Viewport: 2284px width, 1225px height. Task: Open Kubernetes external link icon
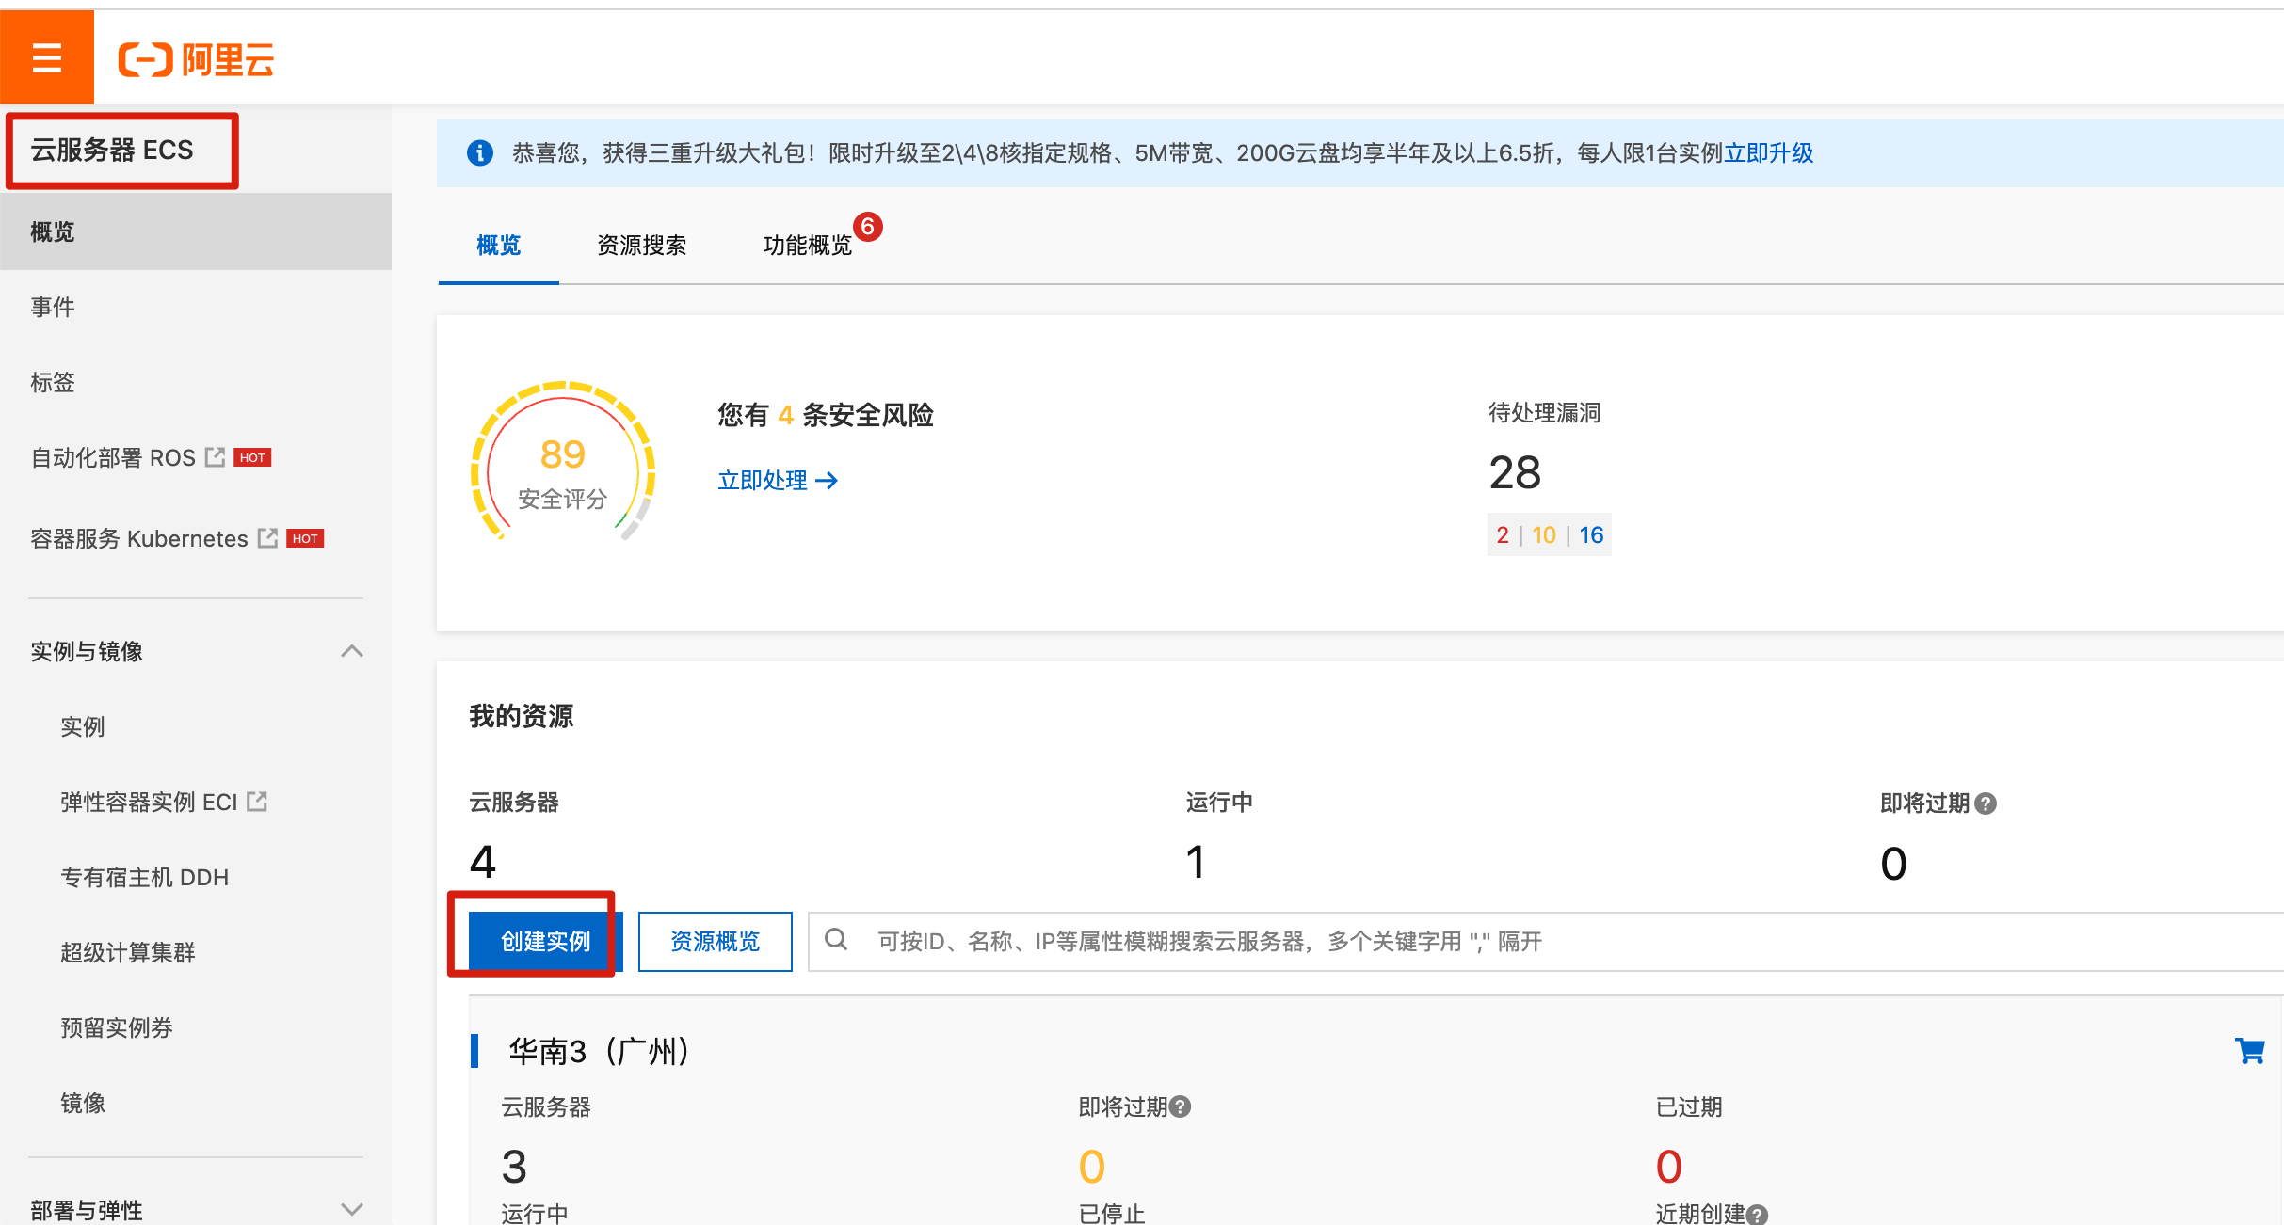268,538
